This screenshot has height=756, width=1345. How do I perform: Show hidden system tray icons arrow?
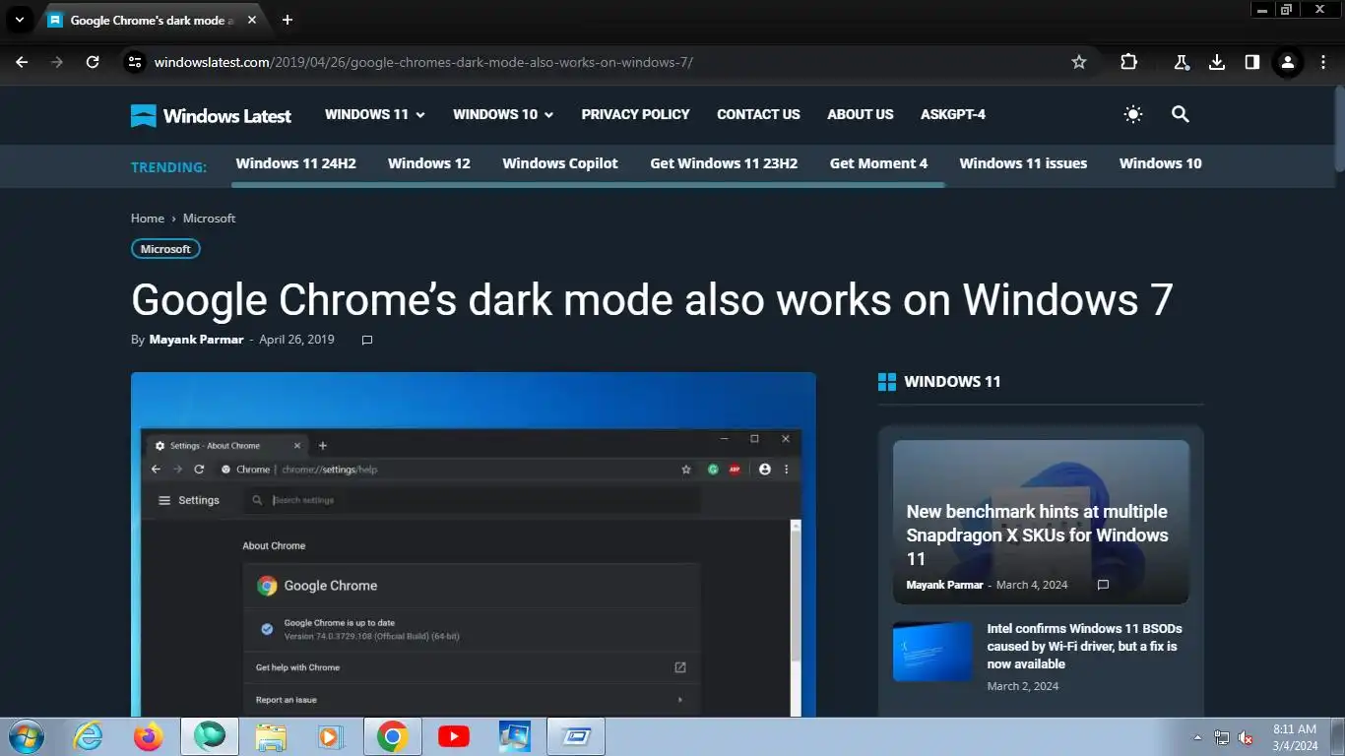1197,737
